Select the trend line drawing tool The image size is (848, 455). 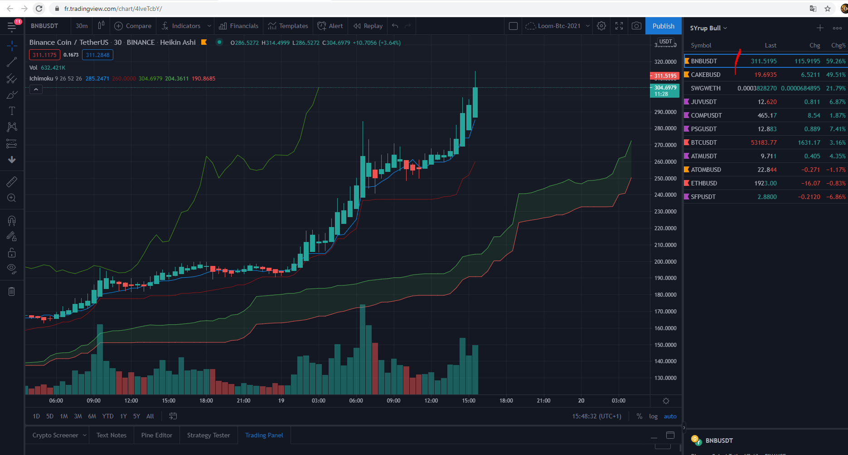pos(12,62)
